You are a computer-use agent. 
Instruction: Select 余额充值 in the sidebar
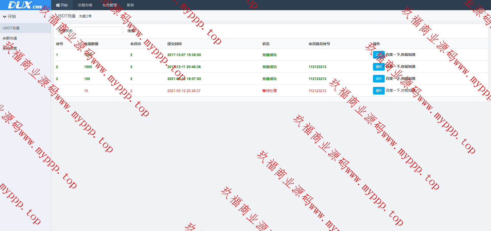coord(10,38)
